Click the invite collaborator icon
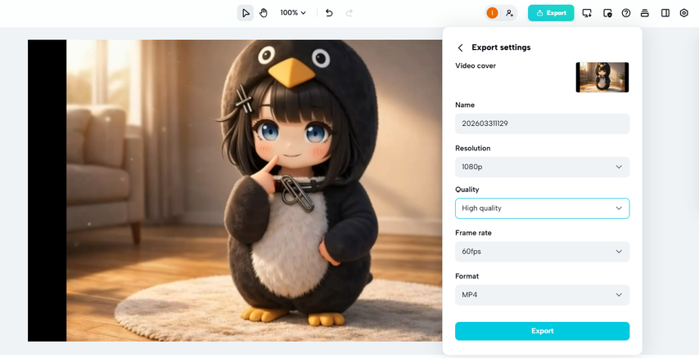Viewport: 699px width, 358px height. [x=509, y=13]
